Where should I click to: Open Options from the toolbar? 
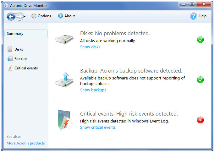tap(41, 16)
